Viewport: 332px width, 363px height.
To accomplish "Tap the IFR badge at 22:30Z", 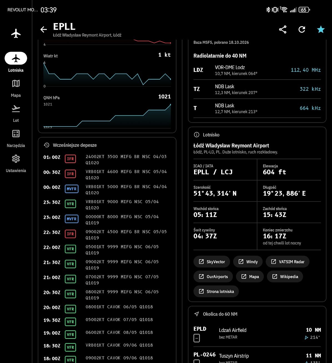I will (71, 234).
